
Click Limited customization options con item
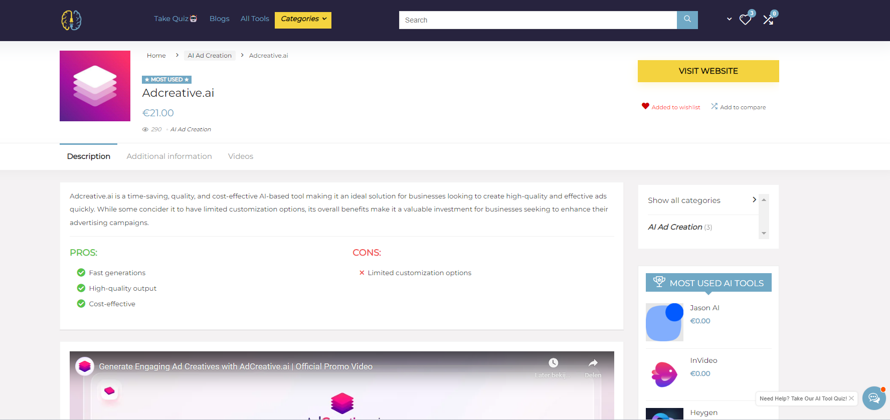coord(419,273)
